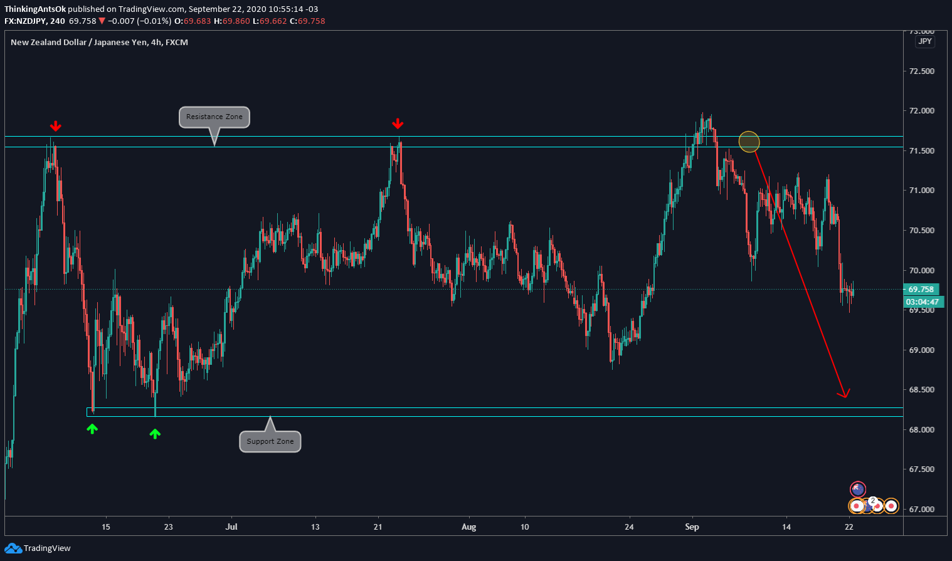952x561 pixels.
Task: Select the Resistance Zone callout label
Action: (214, 117)
